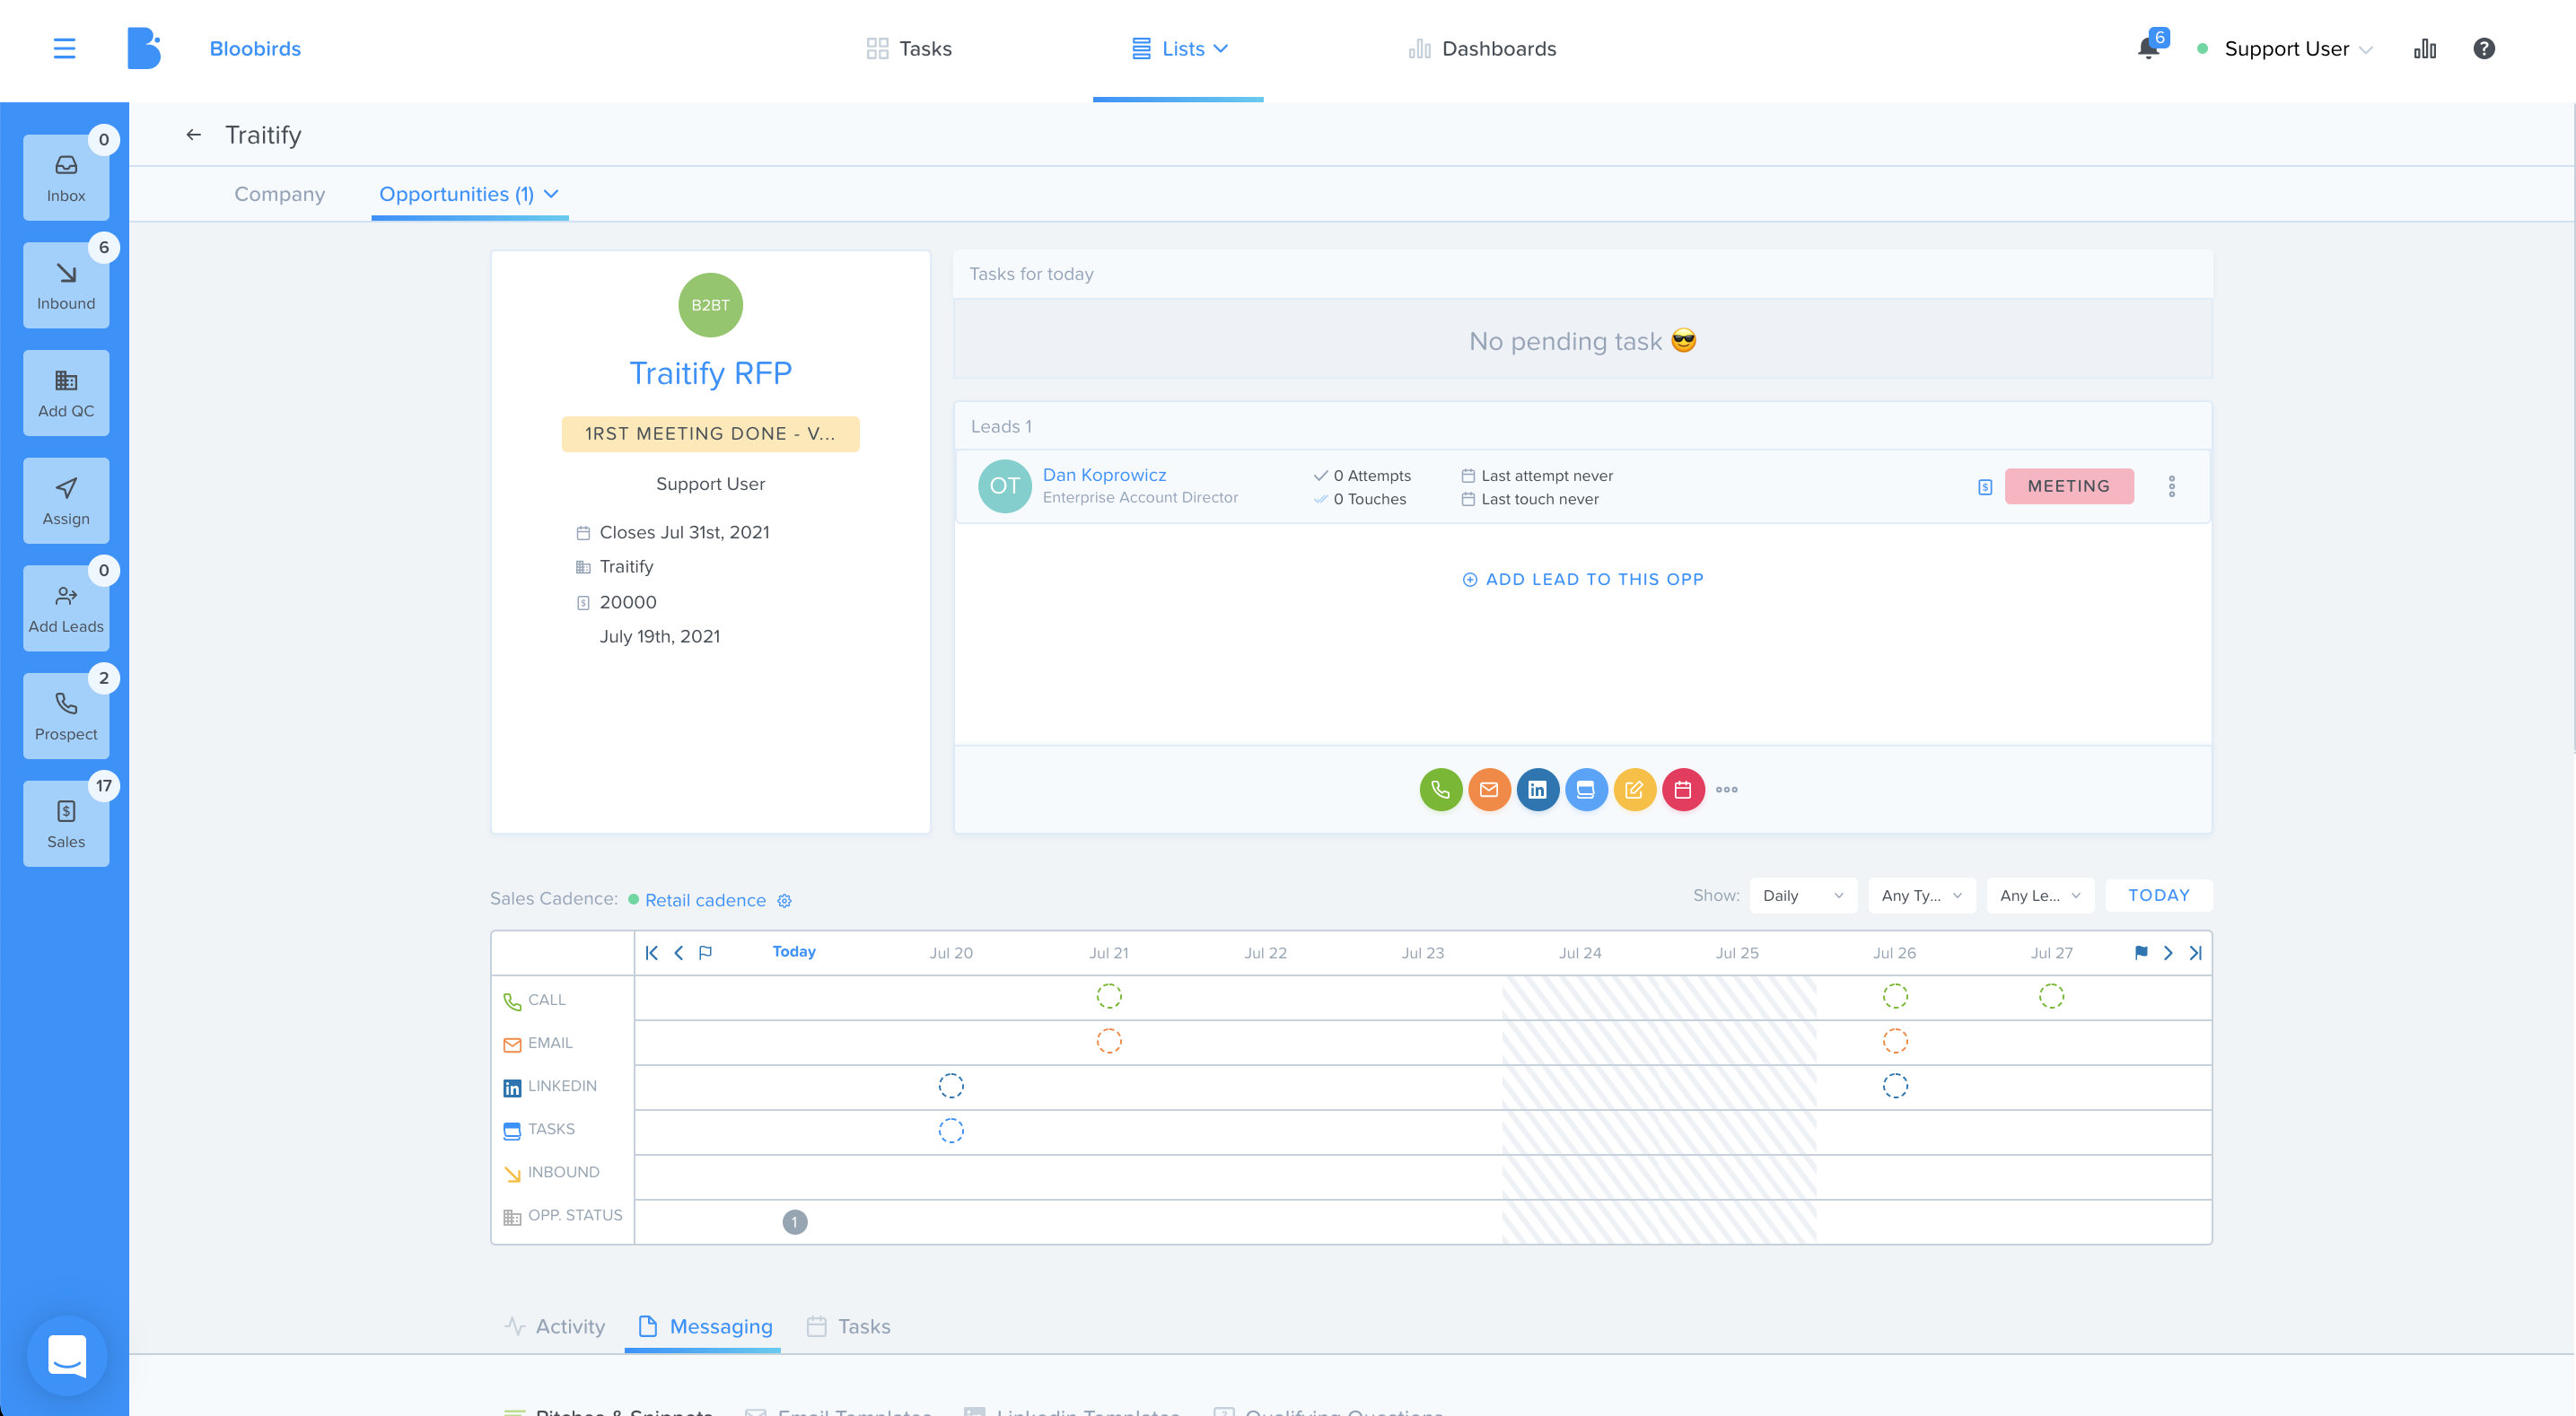This screenshot has height=1416, width=2576.
Task: Open Inbox in the sidebar
Action: point(66,178)
